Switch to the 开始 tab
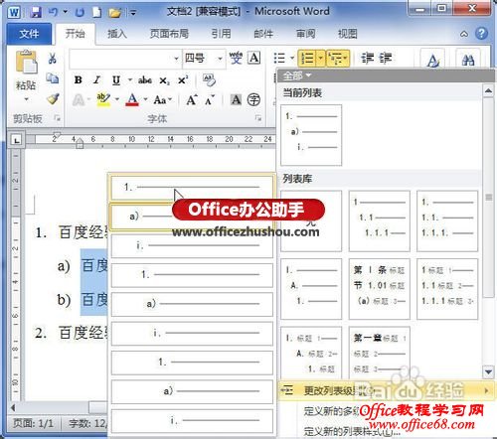Image resolution: width=497 pixels, height=439 pixels. point(75,34)
